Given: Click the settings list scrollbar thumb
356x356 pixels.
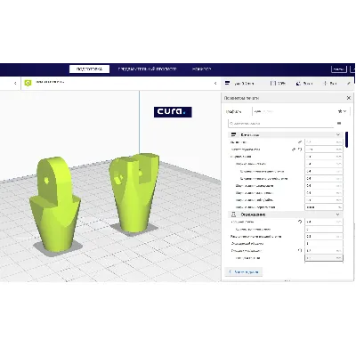Looking at the screenshot, I should point(346,140).
